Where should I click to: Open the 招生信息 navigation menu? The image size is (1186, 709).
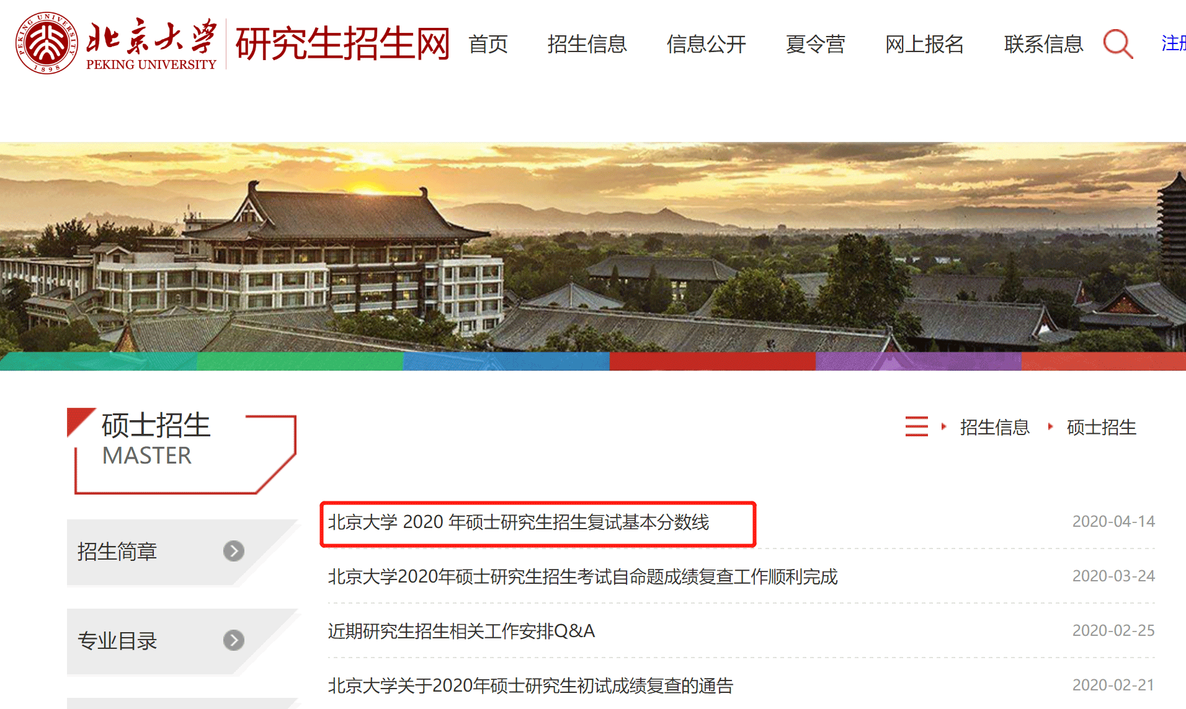[x=587, y=44]
